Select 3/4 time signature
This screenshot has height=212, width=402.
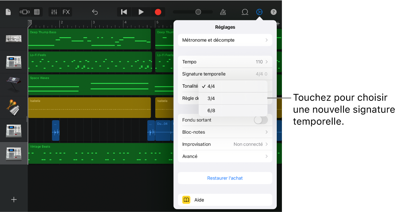click(211, 98)
